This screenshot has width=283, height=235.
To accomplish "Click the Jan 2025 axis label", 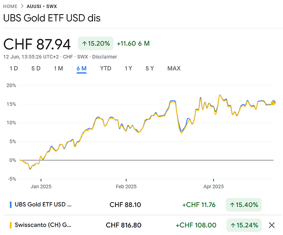I will 41,187.
